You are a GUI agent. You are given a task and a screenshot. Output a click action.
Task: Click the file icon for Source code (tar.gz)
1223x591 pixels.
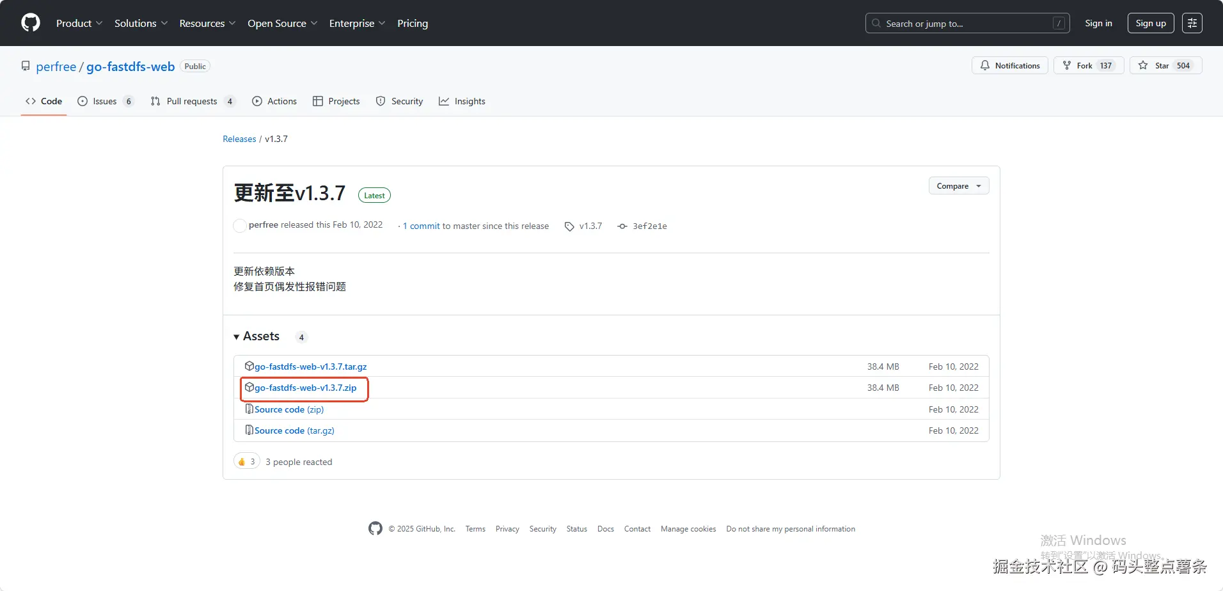(249, 430)
